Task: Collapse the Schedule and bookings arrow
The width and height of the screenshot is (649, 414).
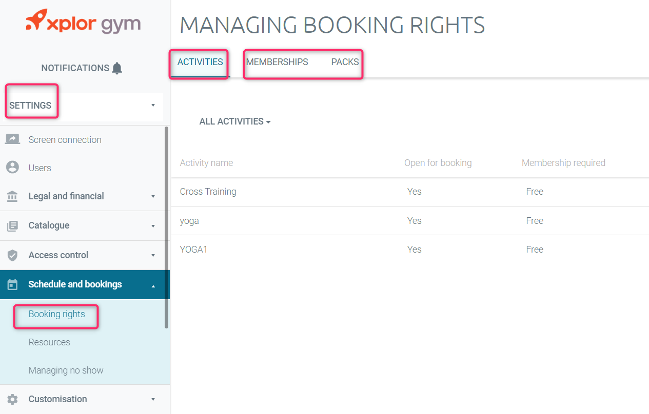Action: coord(153,286)
